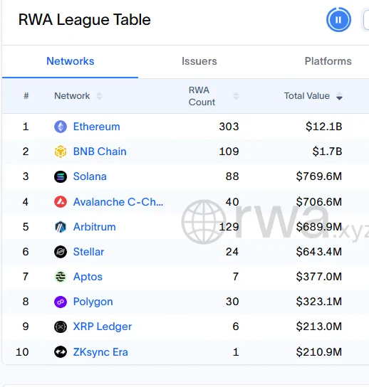Switch to the Issuers tab

coord(199,61)
